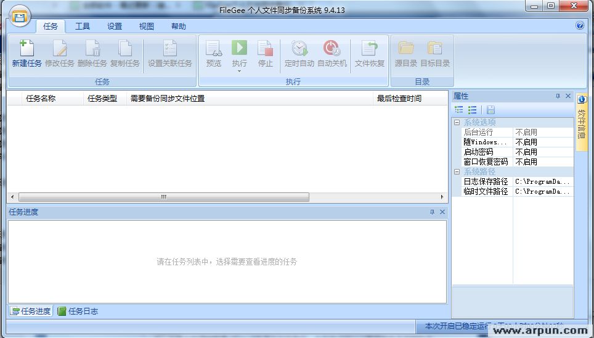Viewport: 594px width, 338px height.
Task: Pin the 任务进度 panel
Action: pos(432,212)
